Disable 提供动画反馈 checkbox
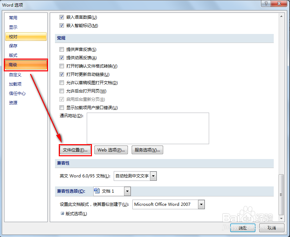The height and width of the screenshot is (237, 290). pos(62,58)
